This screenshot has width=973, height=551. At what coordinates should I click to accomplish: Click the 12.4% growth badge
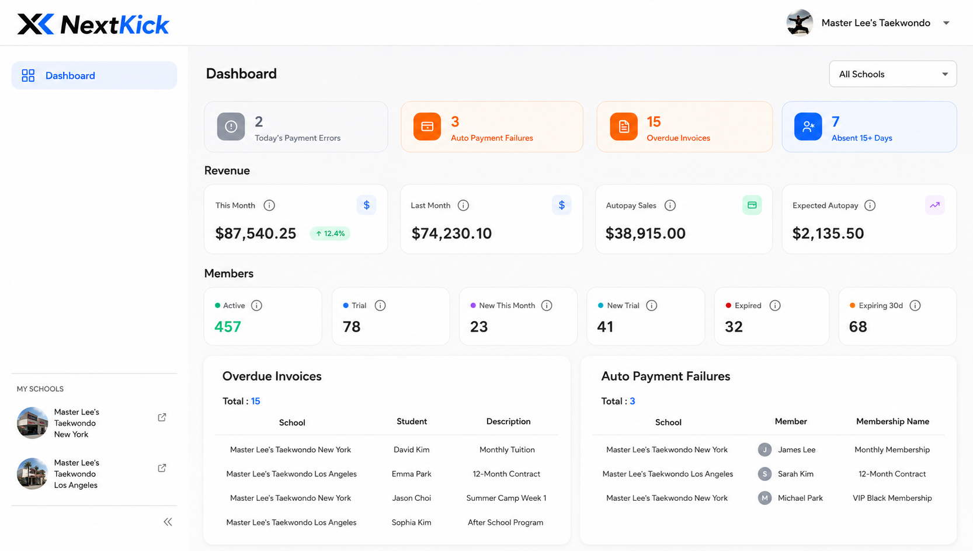point(330,233)
